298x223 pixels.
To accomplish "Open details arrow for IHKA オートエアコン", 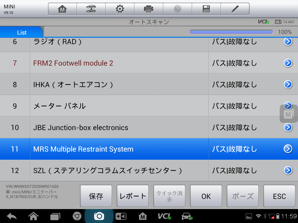I will 288,84.
